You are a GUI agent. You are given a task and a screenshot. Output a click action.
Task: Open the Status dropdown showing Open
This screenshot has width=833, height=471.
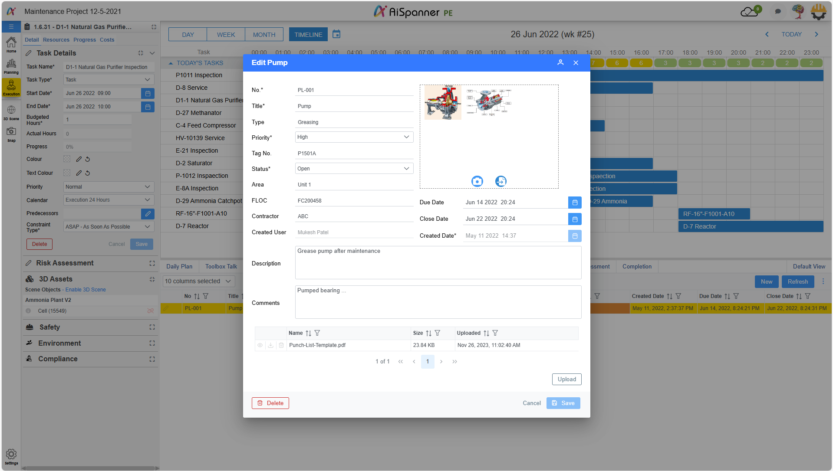tap(354, 169)
